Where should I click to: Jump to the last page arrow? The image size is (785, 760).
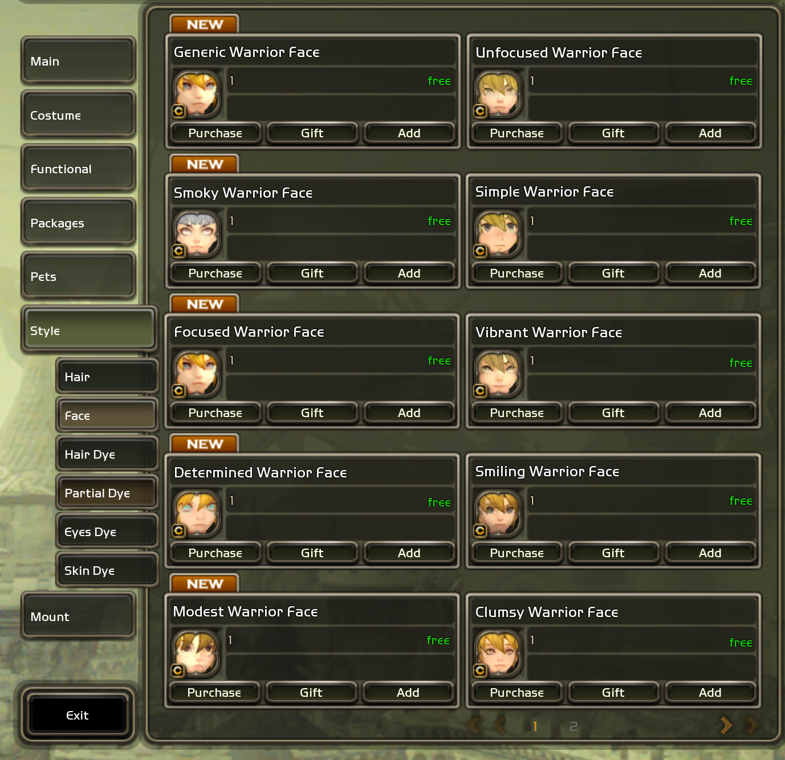pos(752,726)
